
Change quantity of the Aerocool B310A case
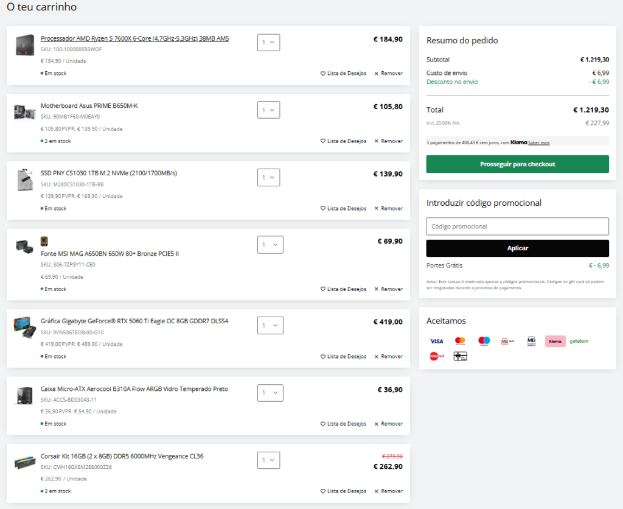click(270, 393)
